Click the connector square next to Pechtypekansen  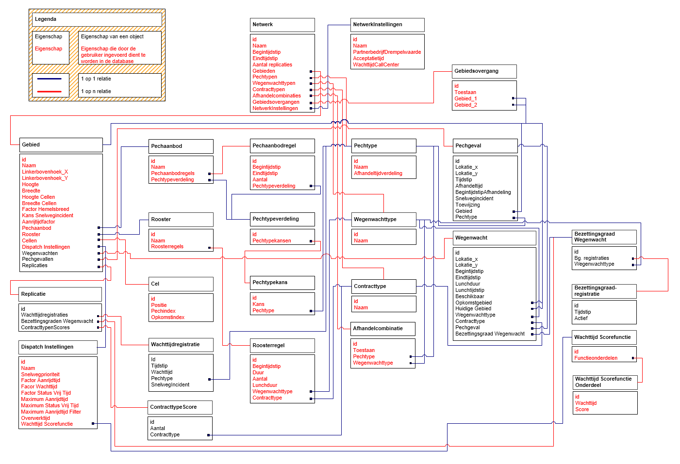pos(311,241)
